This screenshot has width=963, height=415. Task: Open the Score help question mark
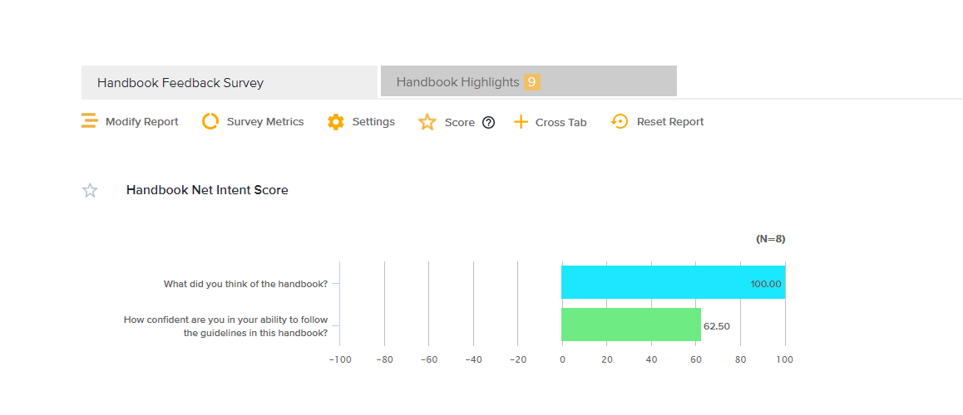[x=489, y=123]
